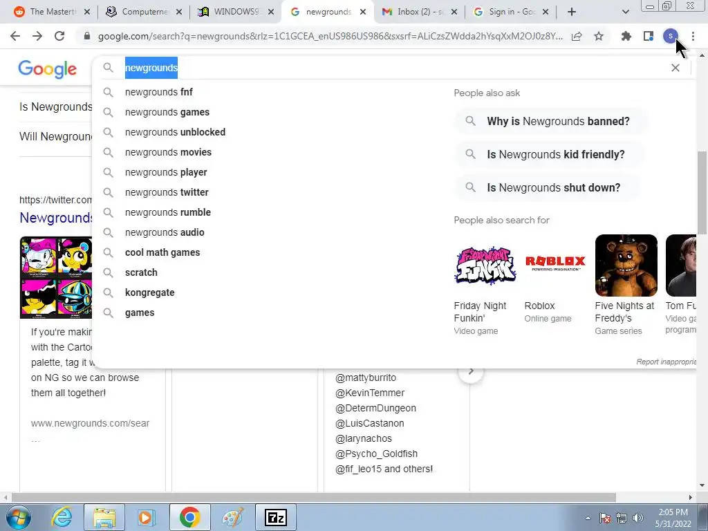Click the horizontal scroll right arrow

691,497
